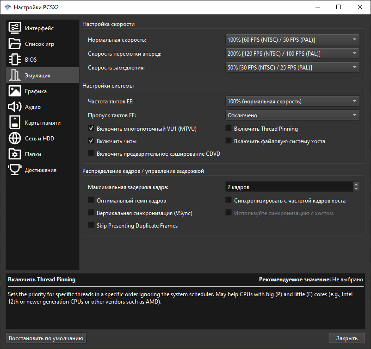
Task: Minimize the Настройки PCSX2 window
Action: pos(318,7)
